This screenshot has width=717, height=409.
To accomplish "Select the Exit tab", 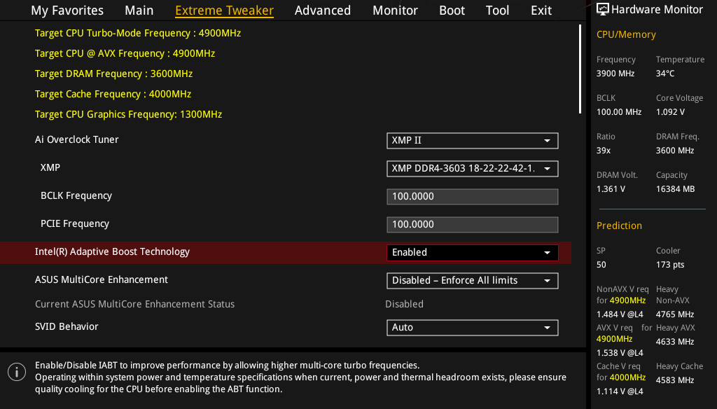I will [541, 10].
